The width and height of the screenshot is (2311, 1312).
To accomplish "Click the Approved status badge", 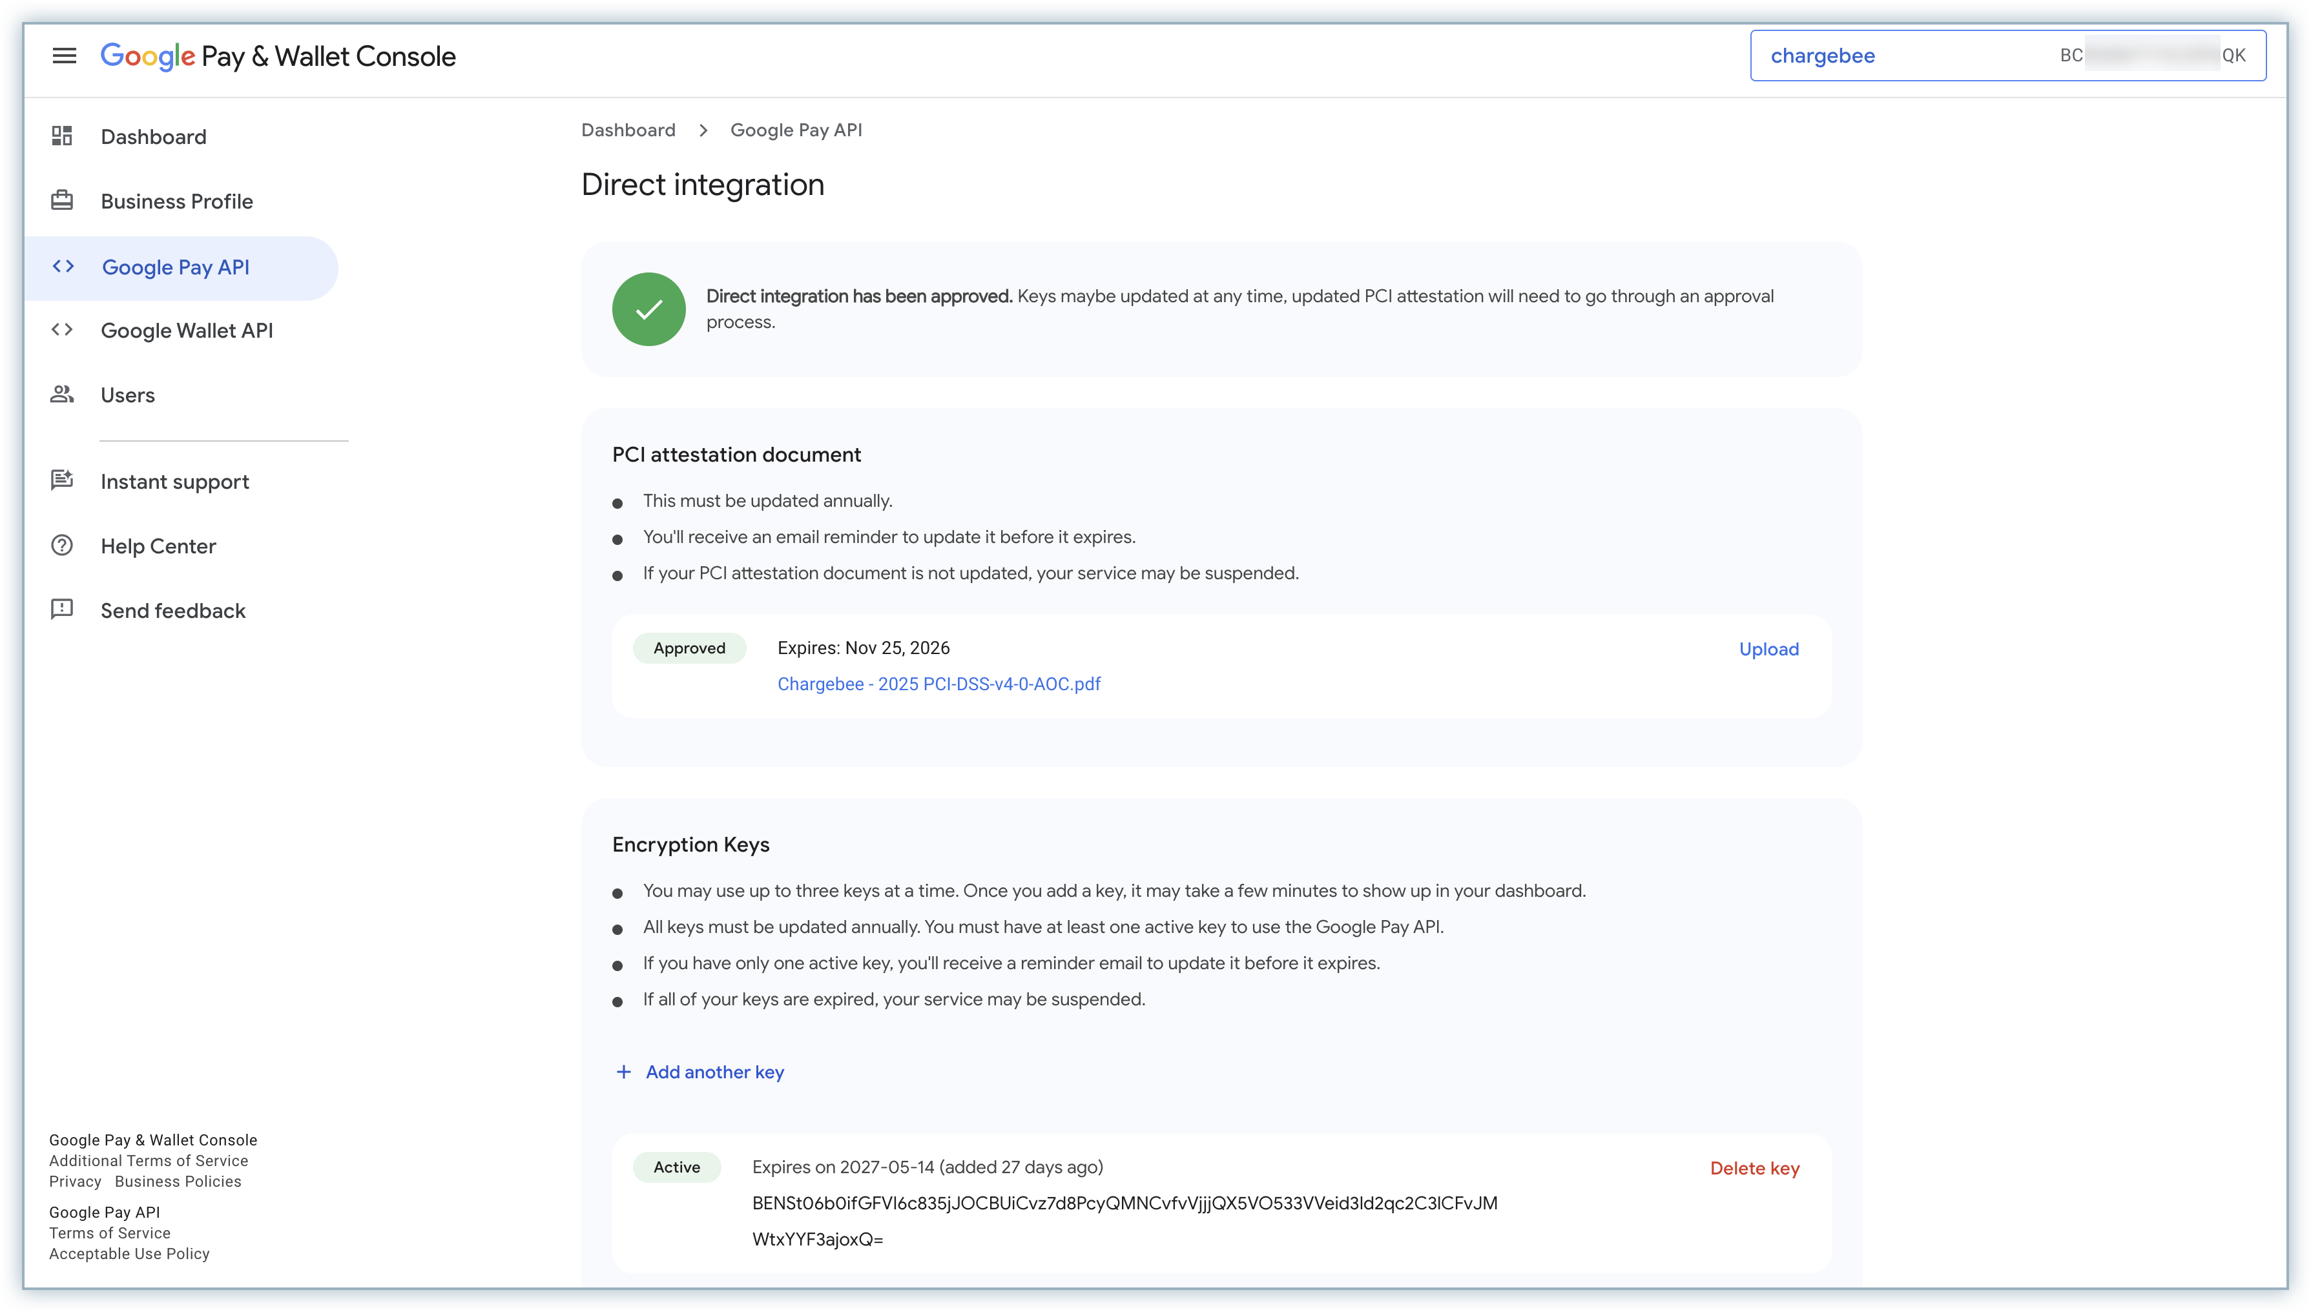I will pyautogui.click(x=689, y=648).
